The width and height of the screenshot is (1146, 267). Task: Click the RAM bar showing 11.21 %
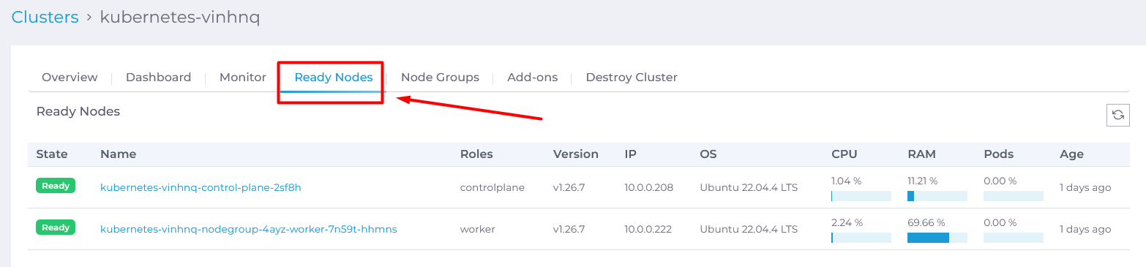(937, 196)
